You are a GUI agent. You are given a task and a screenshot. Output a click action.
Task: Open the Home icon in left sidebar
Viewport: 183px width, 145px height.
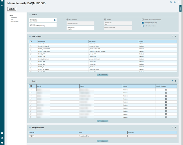[x=2, y=1]
